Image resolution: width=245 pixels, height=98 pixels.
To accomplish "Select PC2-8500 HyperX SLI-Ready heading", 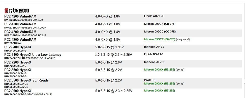I will [x=26, y=80].
